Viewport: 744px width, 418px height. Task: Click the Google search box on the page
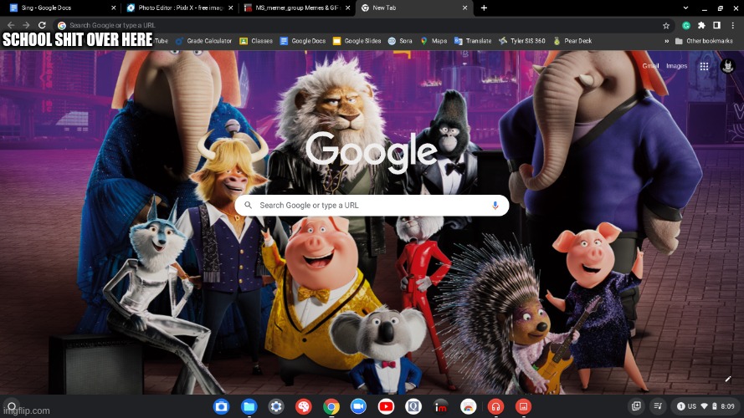[372, 205]
